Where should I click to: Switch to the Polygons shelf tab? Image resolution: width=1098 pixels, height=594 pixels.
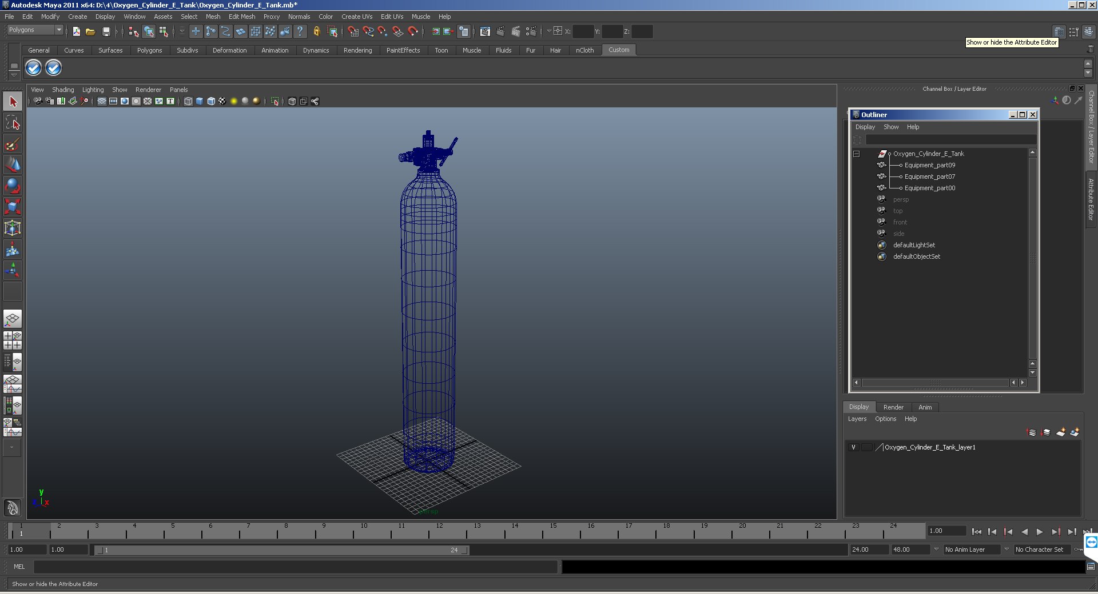coord(149,50)
